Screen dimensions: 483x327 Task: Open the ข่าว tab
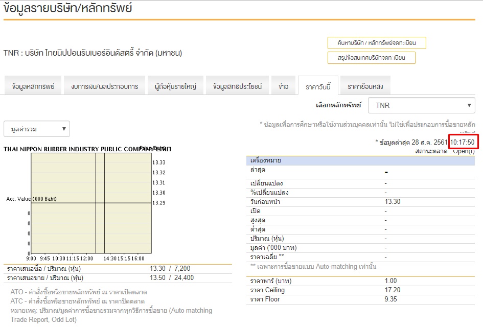pos(283,86)
